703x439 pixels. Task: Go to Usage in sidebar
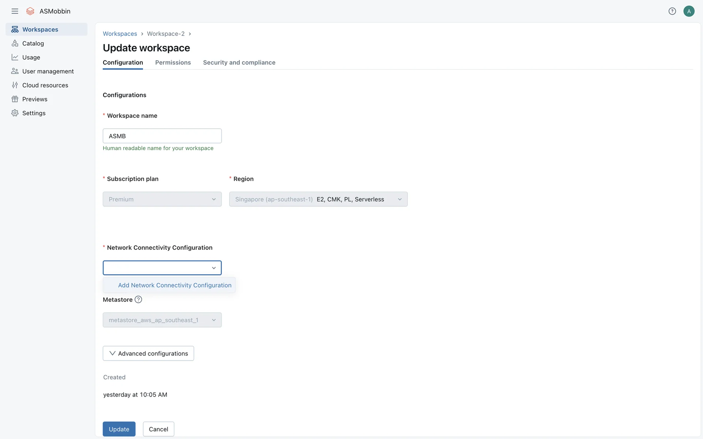pos(31,57)
